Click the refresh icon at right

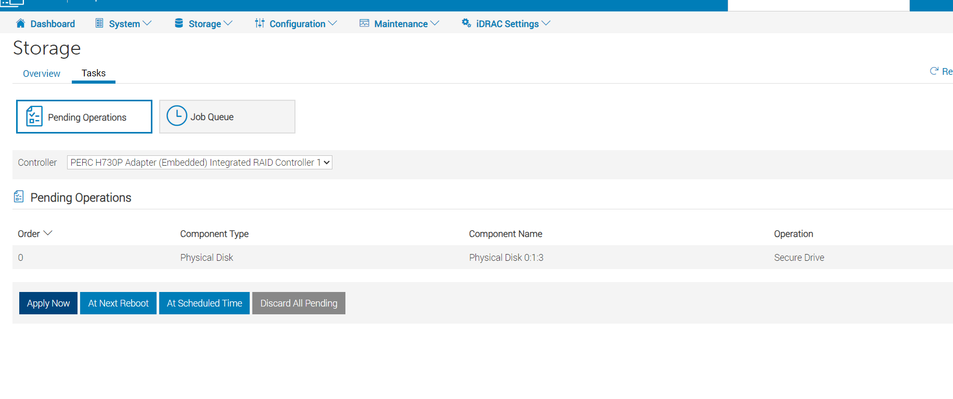tap(934, 71)
